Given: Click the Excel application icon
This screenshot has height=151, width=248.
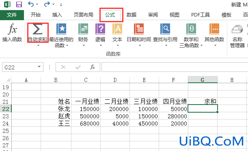Looking at the screenshot, I should tap(7, 4).
